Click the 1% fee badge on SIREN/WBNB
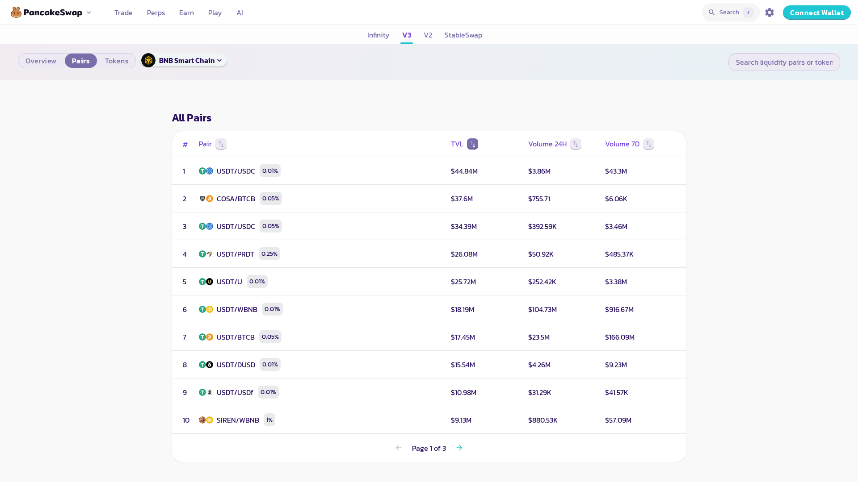The width and height of the screenshot is (858, 482). click(x=269, y=420)
